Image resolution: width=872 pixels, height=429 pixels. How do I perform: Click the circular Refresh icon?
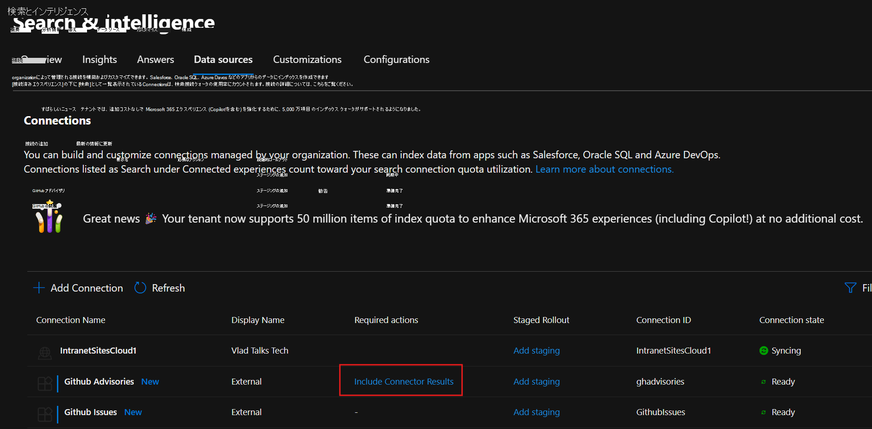[140, 288]
